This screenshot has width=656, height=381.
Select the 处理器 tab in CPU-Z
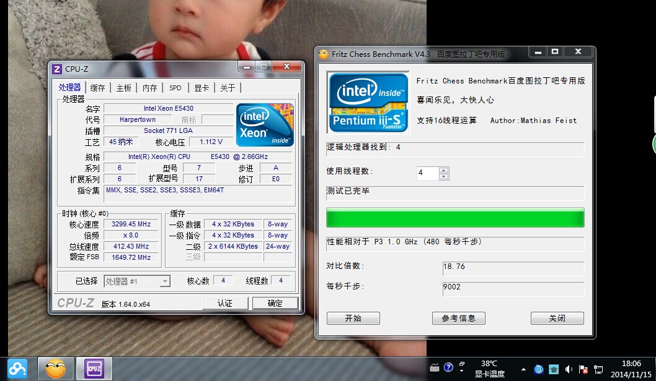click(70, 87)
